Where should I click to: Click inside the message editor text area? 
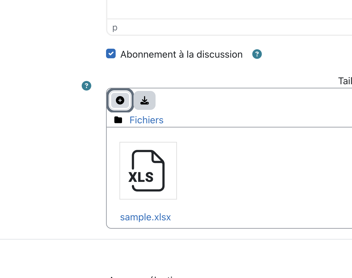229,9
